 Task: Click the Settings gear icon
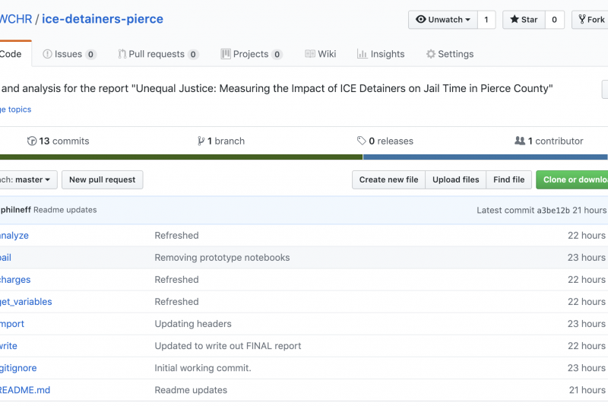[431, 54]
